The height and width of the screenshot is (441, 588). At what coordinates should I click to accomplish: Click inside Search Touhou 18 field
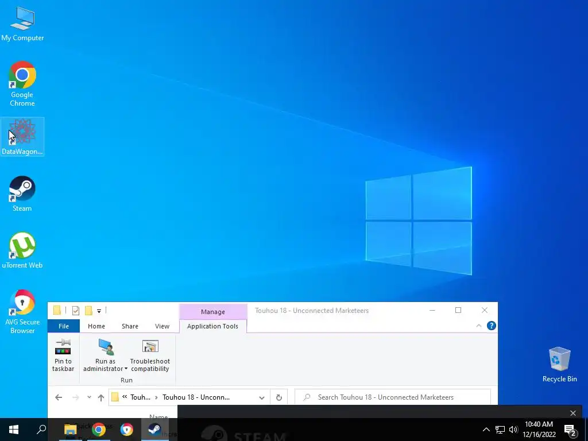(393, 397)
